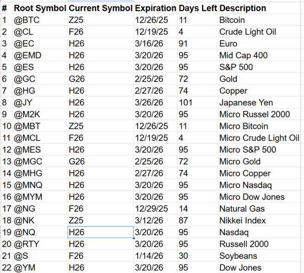Image resolution: width=304 pixels, height=273 pixels.
Task: Select the '@CL' root symbol cell
Action: 40,32
